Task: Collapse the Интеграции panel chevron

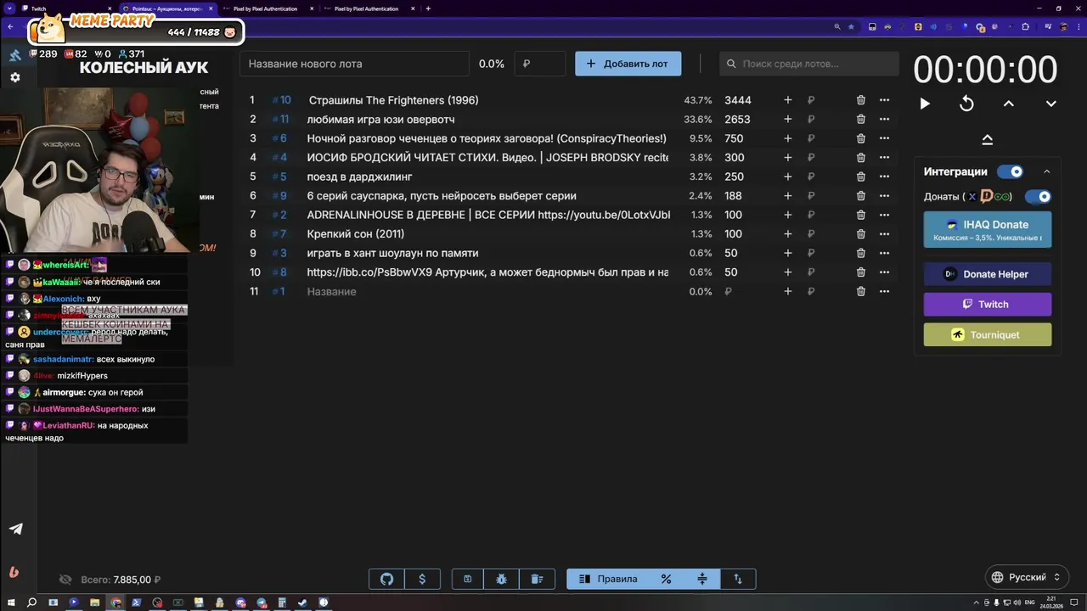Action: (x=1047, y=171)
